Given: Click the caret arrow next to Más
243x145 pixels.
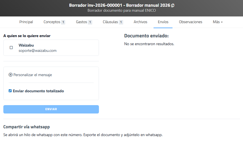Looking at the screenshot, I should [x=222, y=22].
